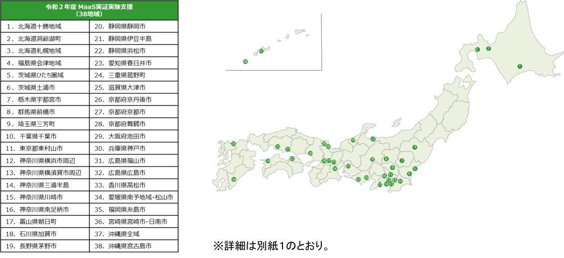
Task: Select map marker 7 in Tochigi
Action: point(402,161)
